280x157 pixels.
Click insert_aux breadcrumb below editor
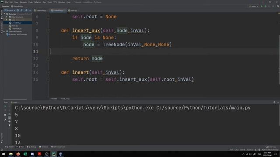click(x=65, y=99)
